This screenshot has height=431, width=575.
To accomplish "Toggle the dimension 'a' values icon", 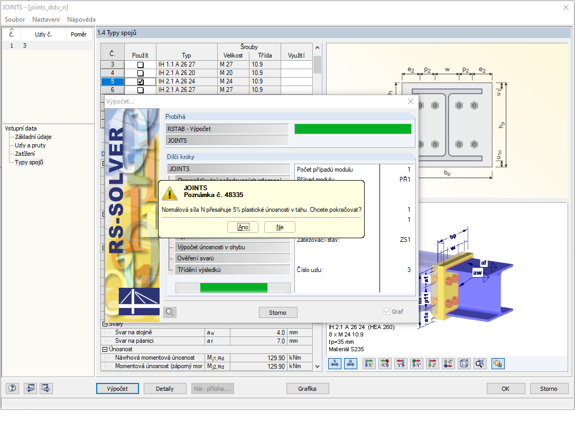I will (350, 363).
